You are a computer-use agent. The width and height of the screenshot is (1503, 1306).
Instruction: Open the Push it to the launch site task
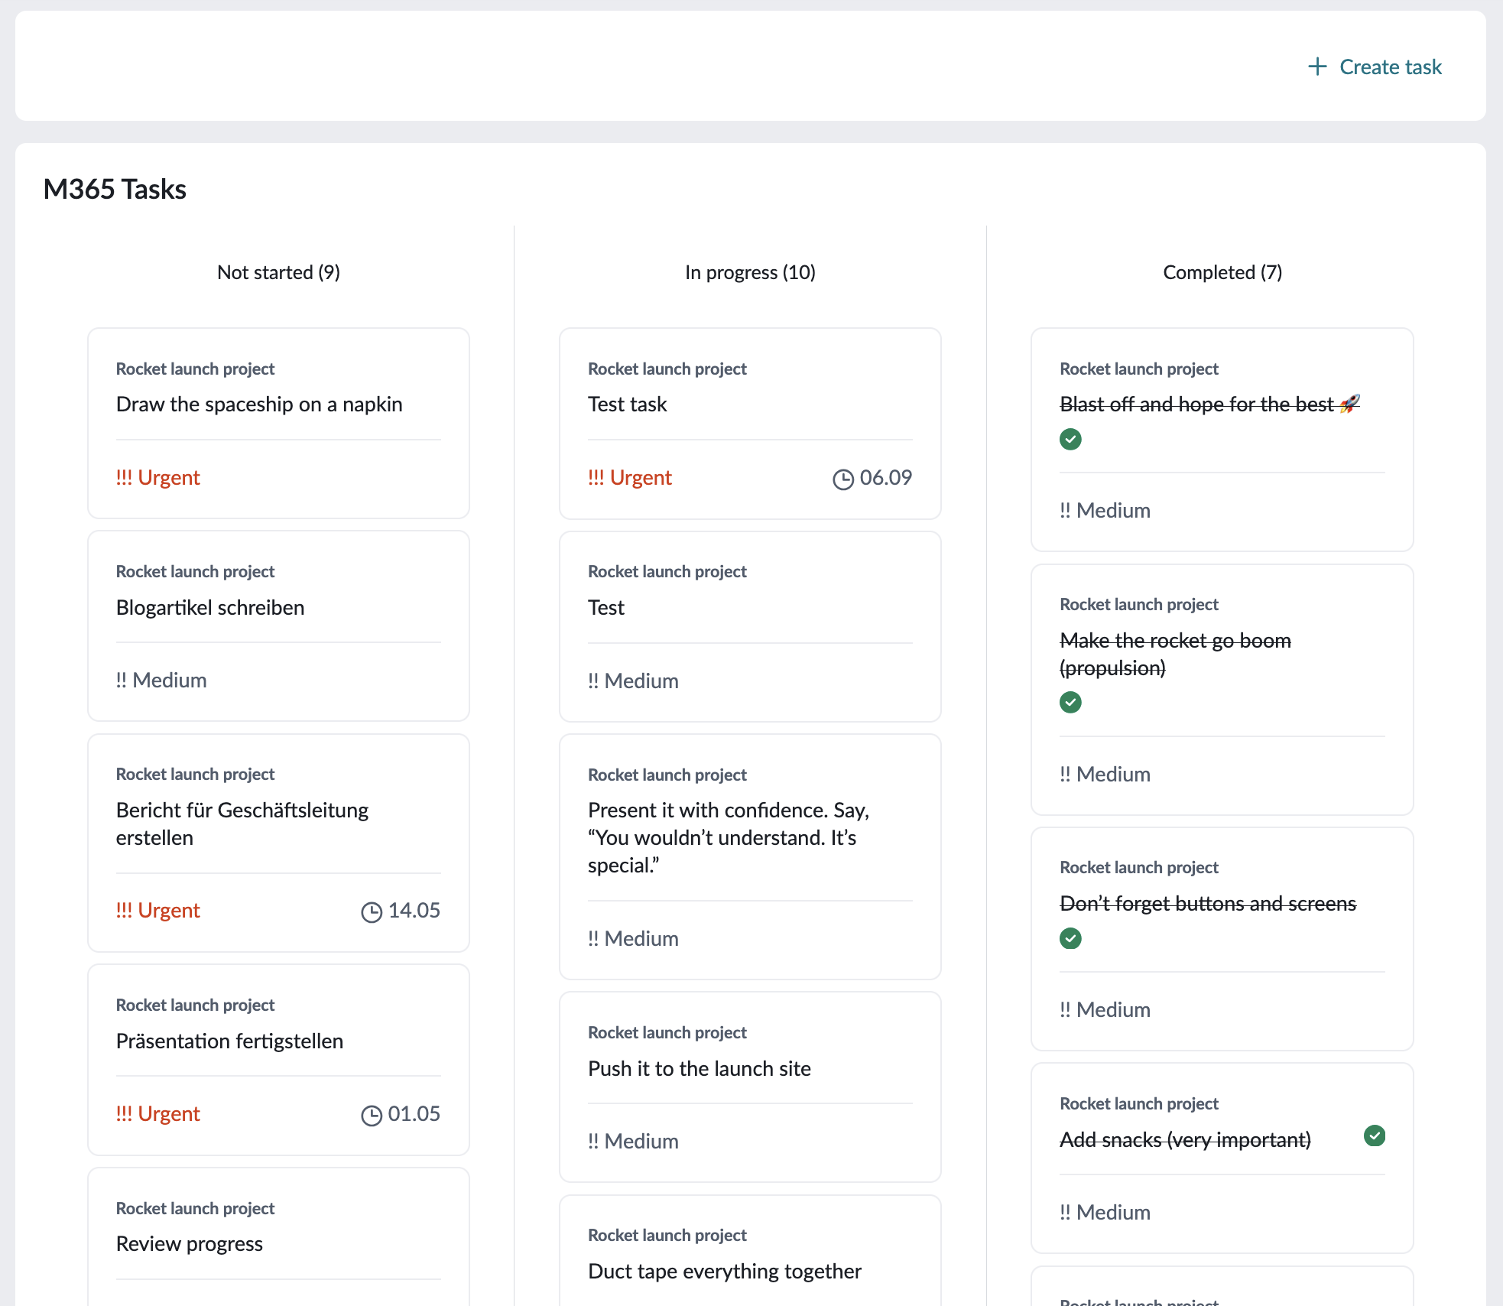coord(699,1068)
